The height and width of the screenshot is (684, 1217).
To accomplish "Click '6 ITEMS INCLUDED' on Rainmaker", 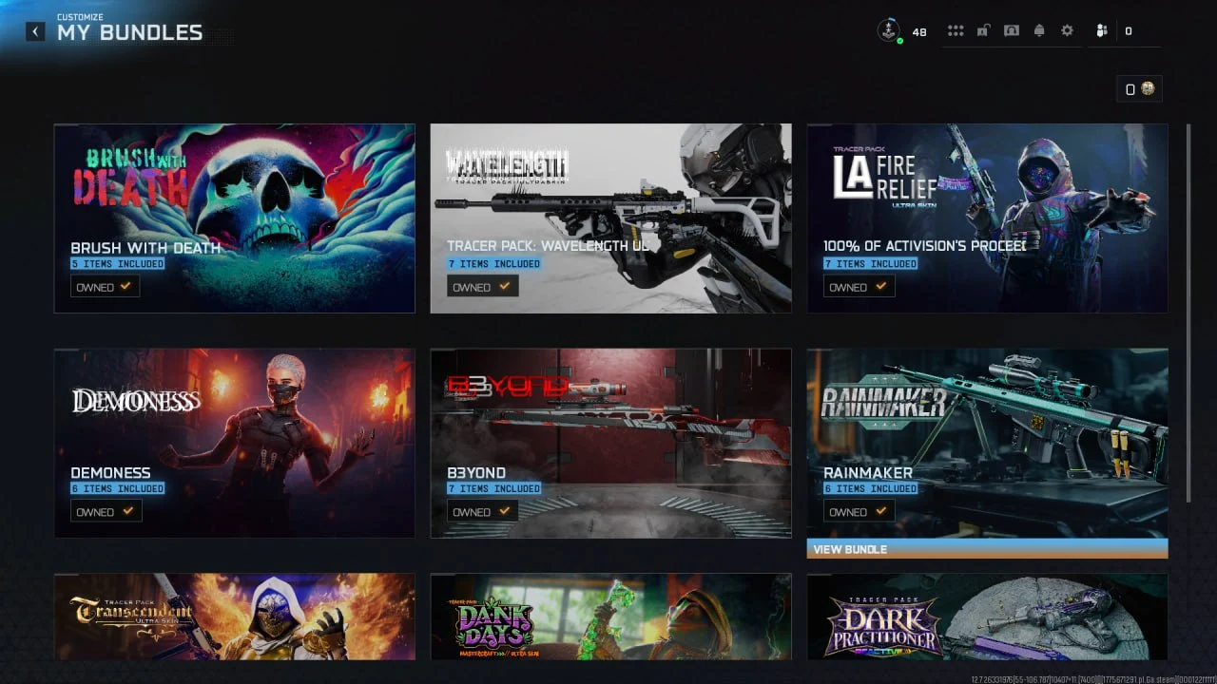I will tap(871, 488).
